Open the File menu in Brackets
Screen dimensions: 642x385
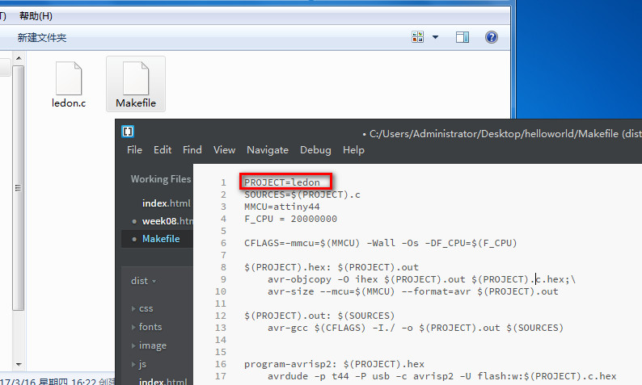(134, 150)
